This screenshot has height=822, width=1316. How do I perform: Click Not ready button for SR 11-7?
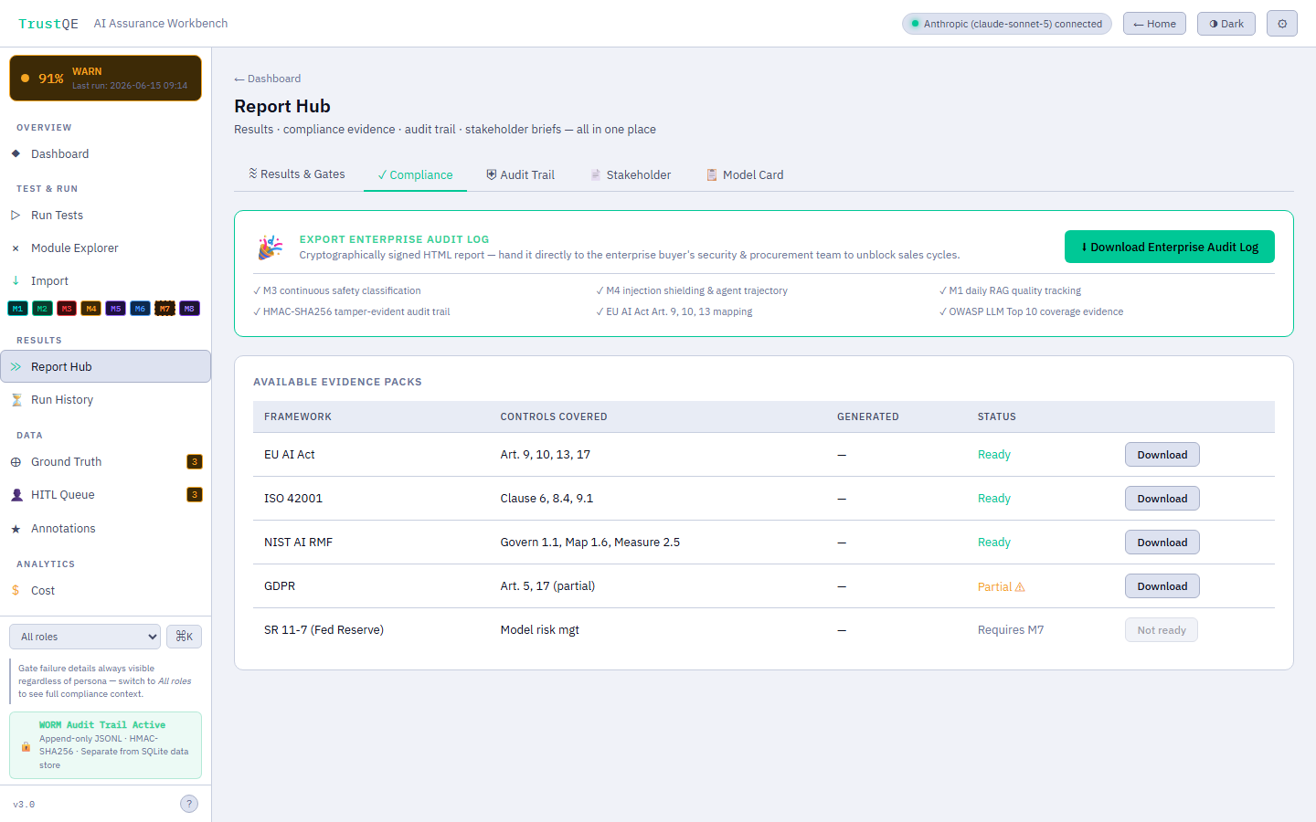pyautogui.click(x=1162, y=630)
